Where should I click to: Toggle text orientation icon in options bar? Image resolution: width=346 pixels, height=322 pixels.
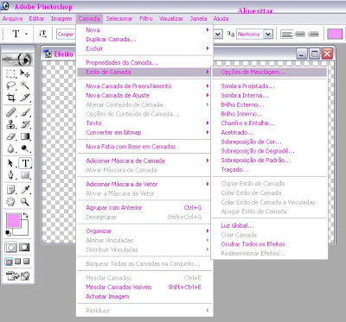(x=42, y=34)
